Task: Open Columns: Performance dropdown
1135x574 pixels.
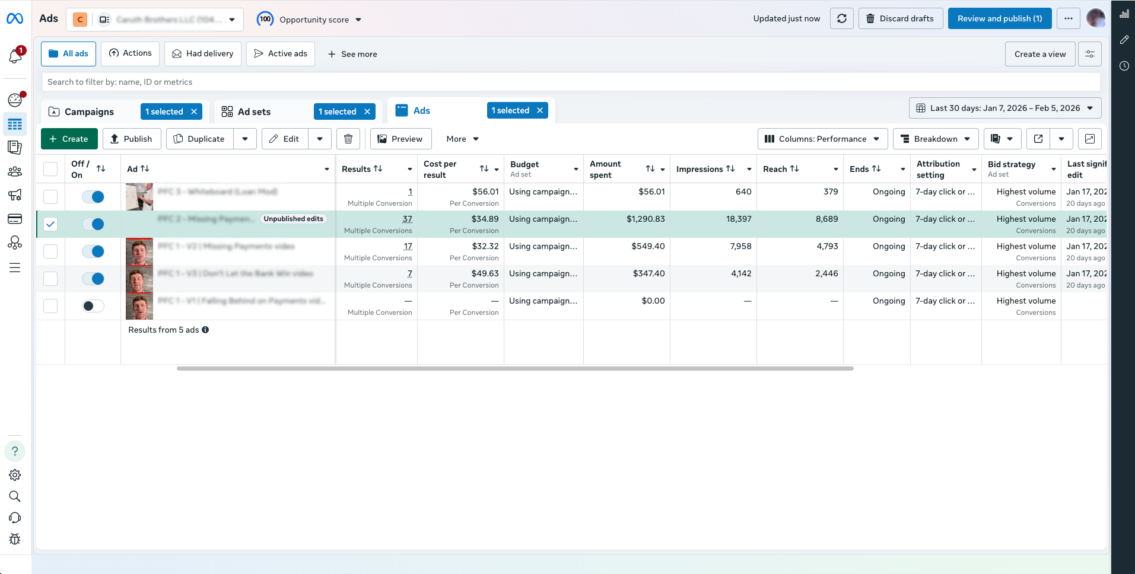Action: (822, 139)
